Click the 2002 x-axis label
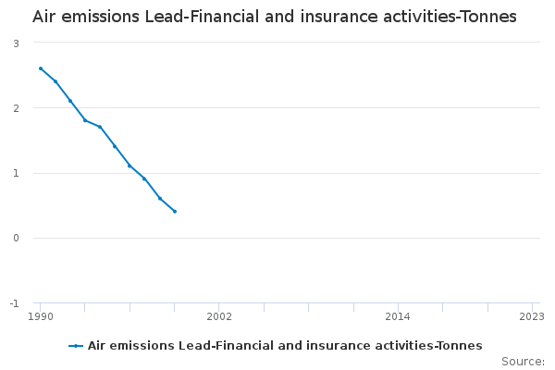 (x=219, y=316)
